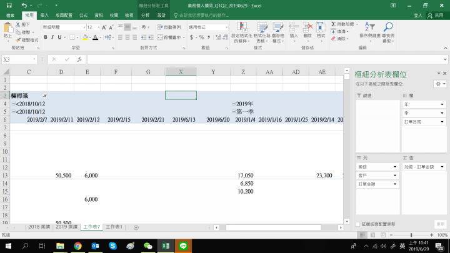This screenshot has width=450, height=253.
Task: Apply underline formatting
Action: (59, 37)
